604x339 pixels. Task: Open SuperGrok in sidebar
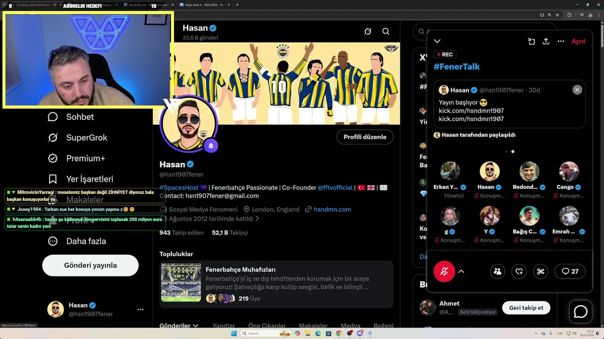77,137
